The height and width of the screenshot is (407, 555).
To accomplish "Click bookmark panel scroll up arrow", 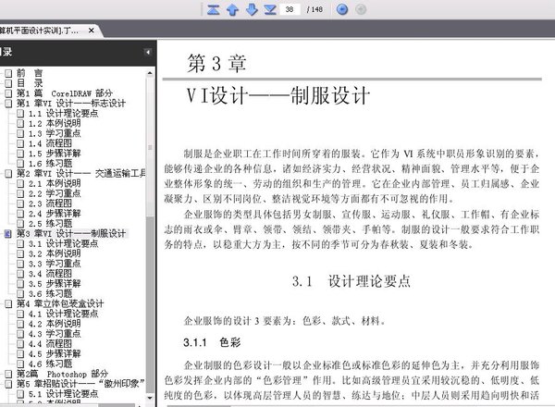I will [150, 73].
